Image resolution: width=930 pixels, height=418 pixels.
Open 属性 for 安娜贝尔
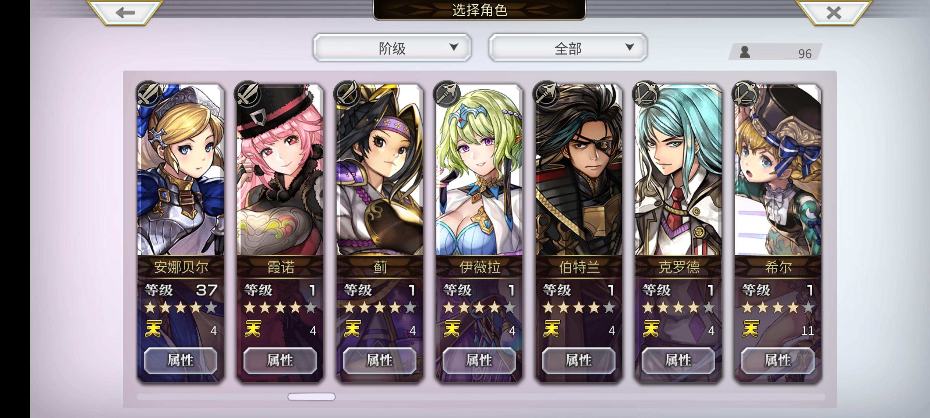click(180, 360)
